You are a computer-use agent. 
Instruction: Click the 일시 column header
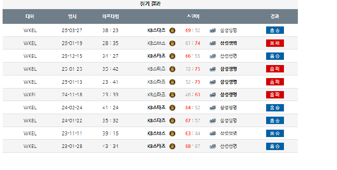click(72, 16)
